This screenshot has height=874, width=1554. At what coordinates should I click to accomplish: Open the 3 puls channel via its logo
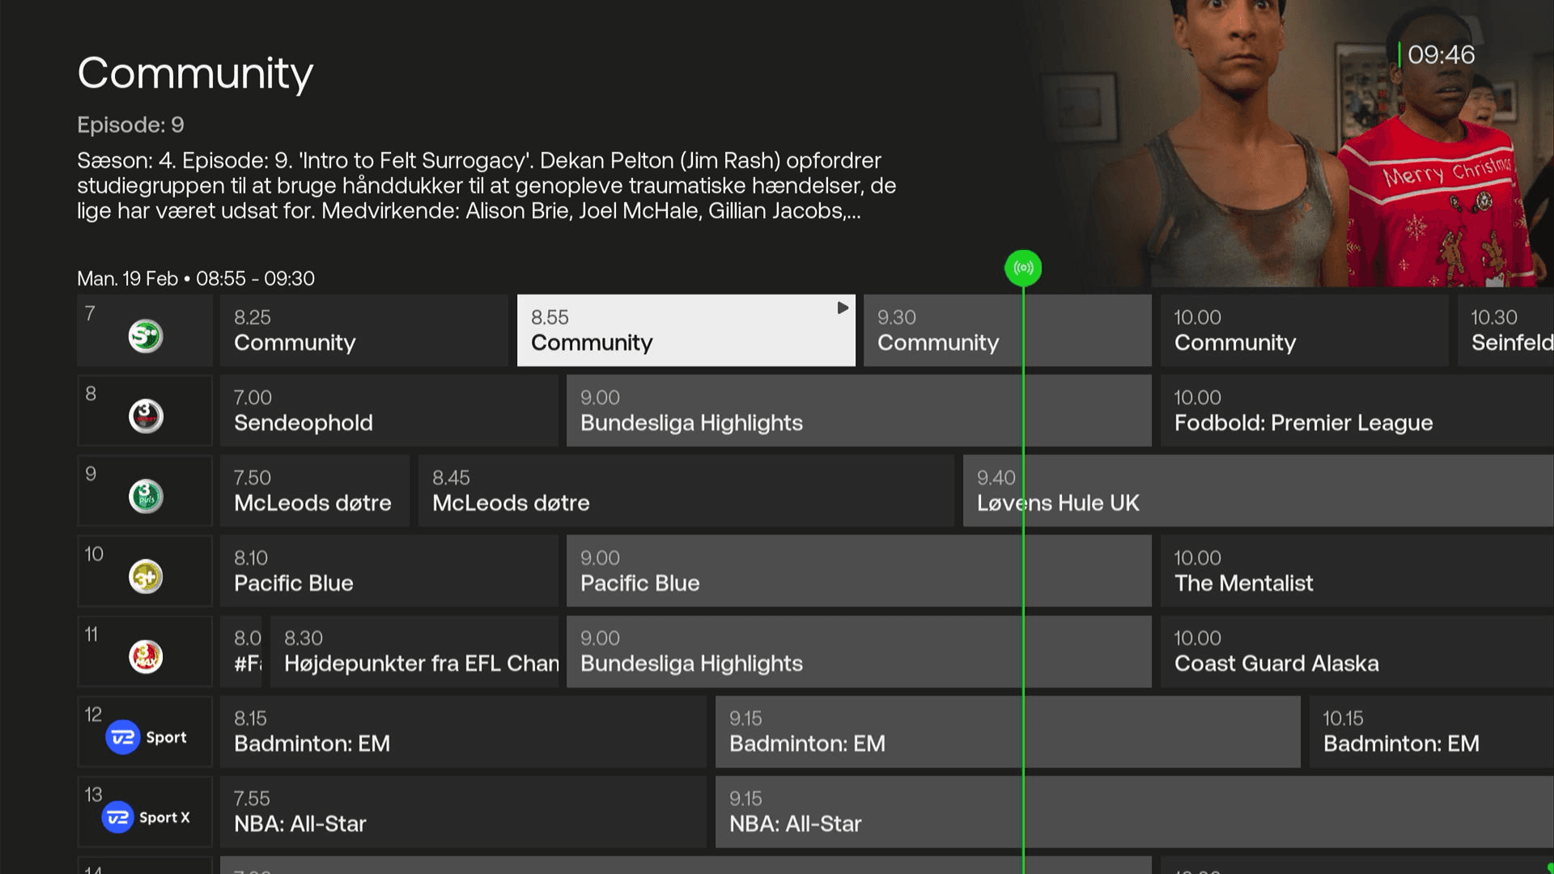pyautogui.click(x=143, y=494)
